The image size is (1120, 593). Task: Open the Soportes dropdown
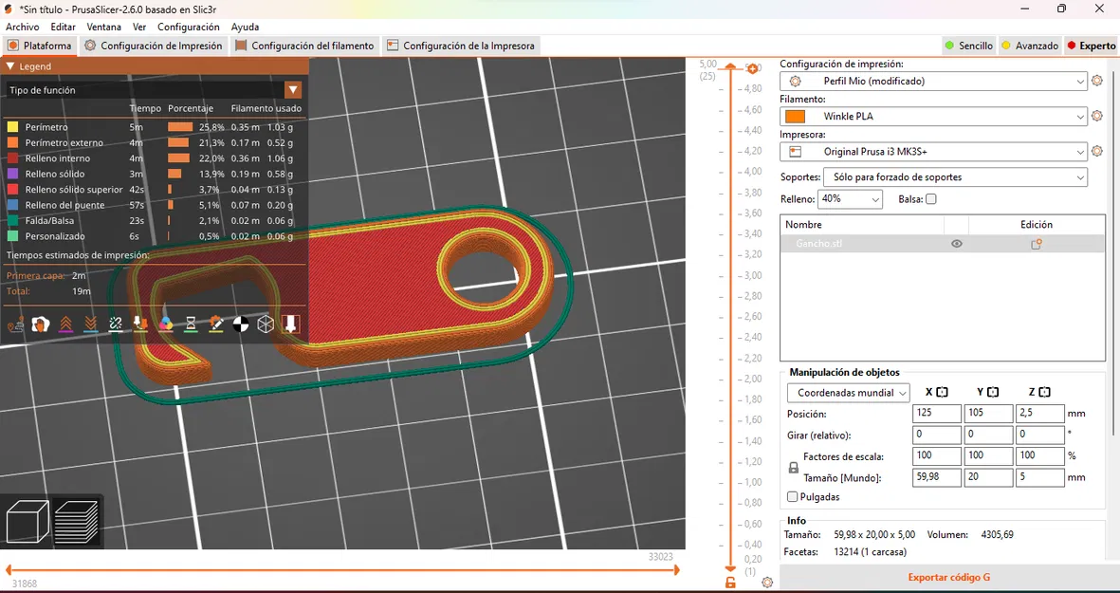[955, 177]
